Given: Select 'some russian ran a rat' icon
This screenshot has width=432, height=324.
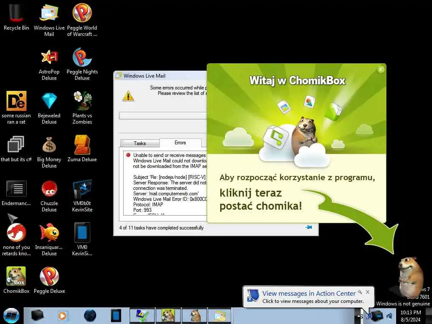Looking at the screenshot, I should pos(16,108).
